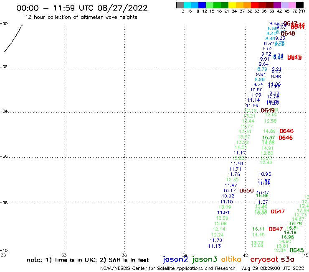Click the light green 12–15 ft legend swatch
Image resolution: width=309 pixels, height=272 pixels.
pyautogui.click(x=210, y=5)
